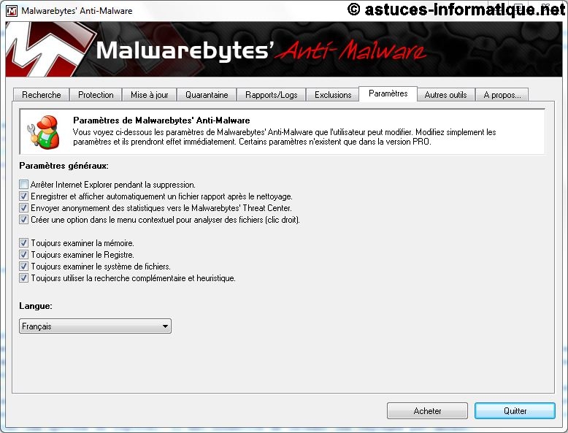Switch to the Recherche tab
The width and height of the screenshot is (568, 433).
[42, 95]
